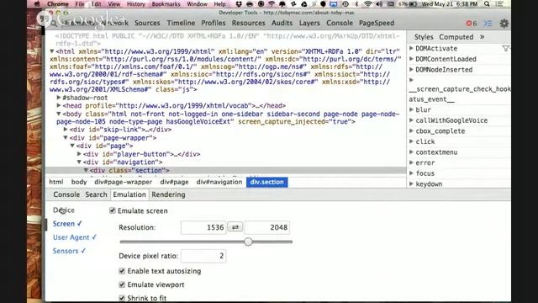
Task: Expand the #shadow-root node
Action: pyautogui.click(x=59, y=98)
